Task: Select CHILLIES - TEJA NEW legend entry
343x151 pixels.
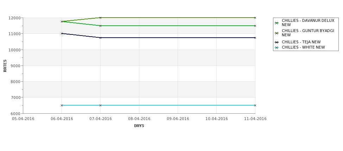Action: [x=301, y=42]
